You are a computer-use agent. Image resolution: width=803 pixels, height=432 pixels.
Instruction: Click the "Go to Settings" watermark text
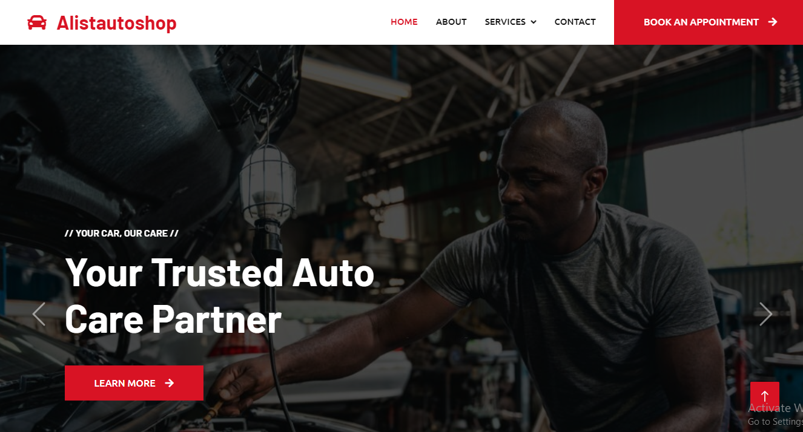[x=775, y=422]
